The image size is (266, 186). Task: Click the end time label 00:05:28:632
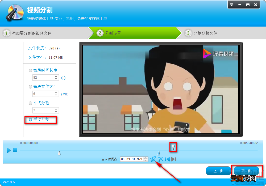tap(249, 143)
